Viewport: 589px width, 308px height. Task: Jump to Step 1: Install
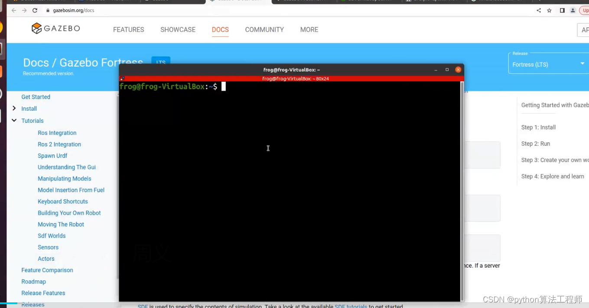[x=538, y=127]
